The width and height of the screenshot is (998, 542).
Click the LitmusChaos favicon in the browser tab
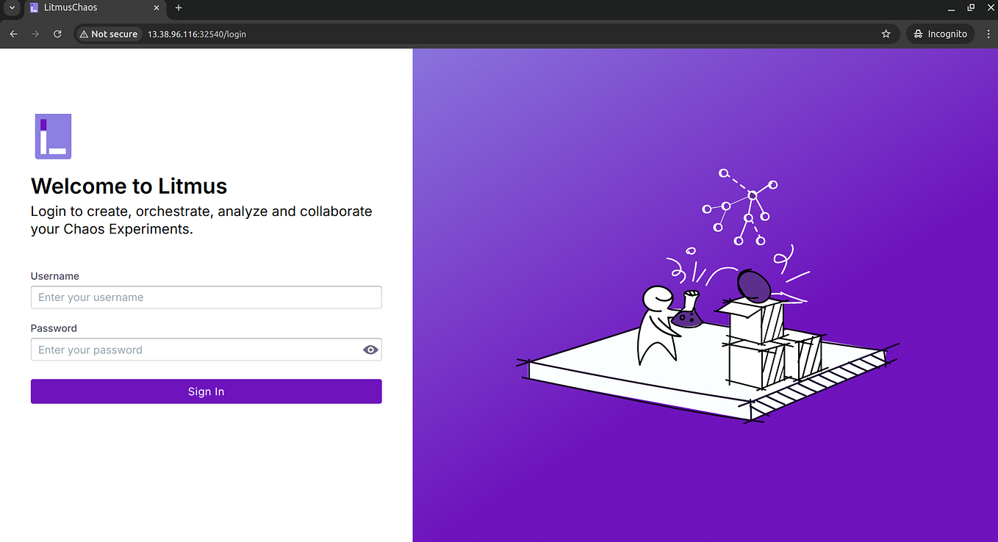[x=34, y=8]
